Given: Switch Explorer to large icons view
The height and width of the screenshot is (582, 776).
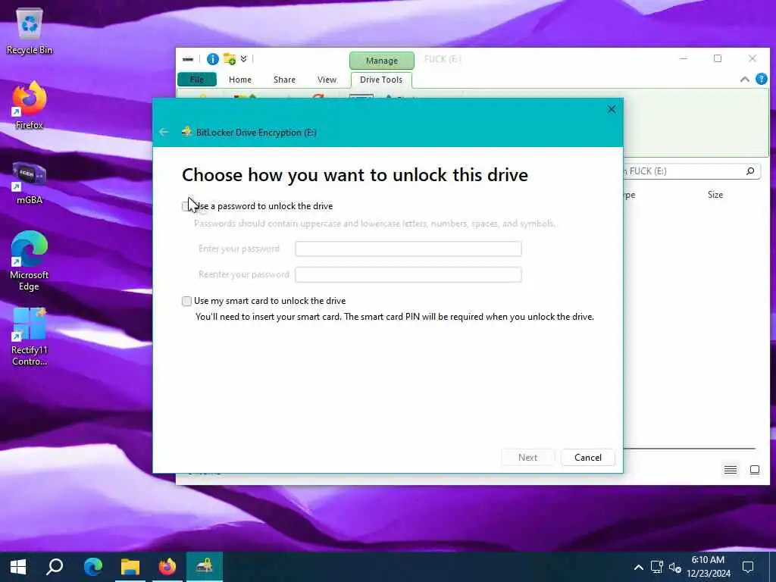Looking at the screenshot, I should click(x=755, y=470).
